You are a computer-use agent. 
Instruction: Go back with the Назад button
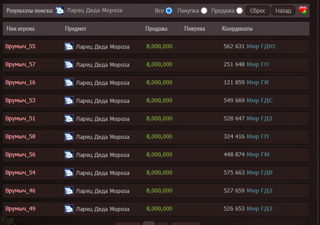(283, 10)
